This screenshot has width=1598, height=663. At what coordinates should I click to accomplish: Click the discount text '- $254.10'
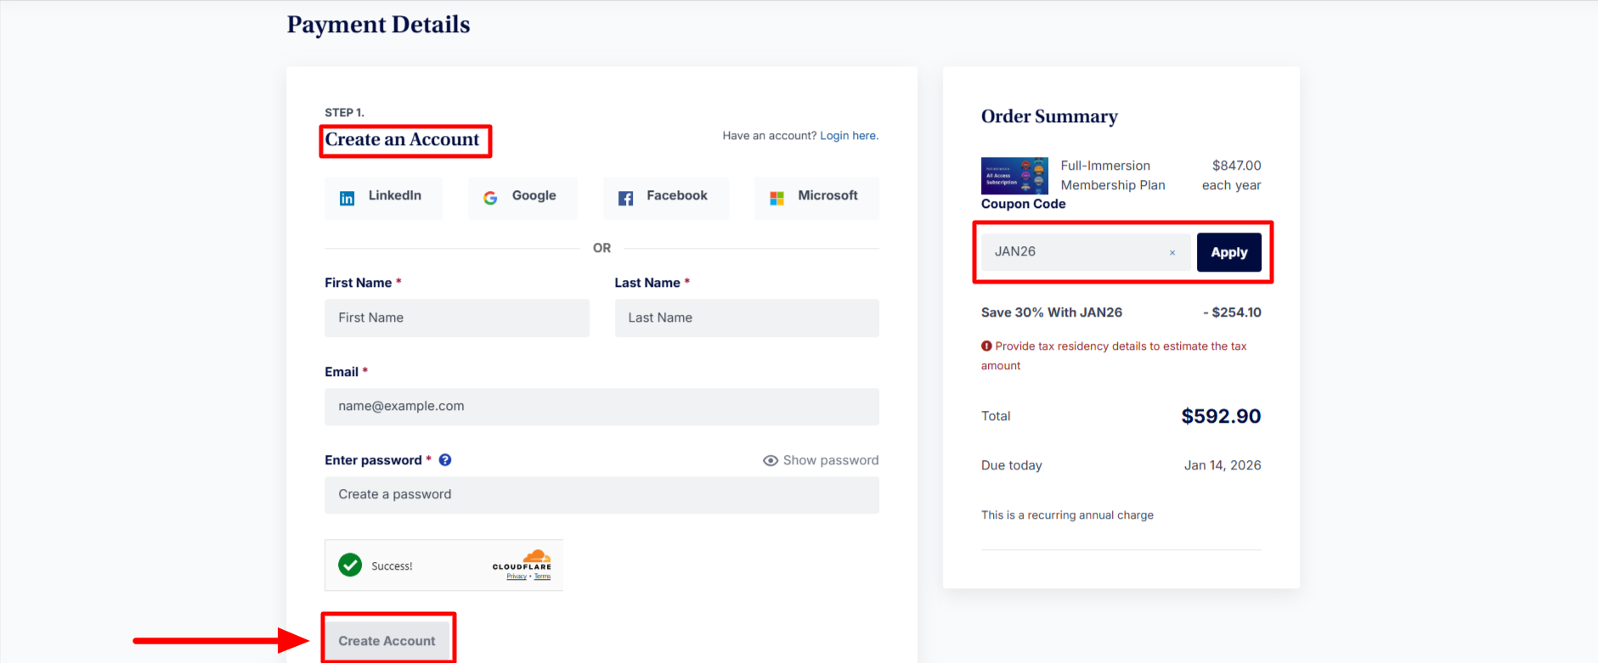pyautogui.click(x=1232, y=312)
